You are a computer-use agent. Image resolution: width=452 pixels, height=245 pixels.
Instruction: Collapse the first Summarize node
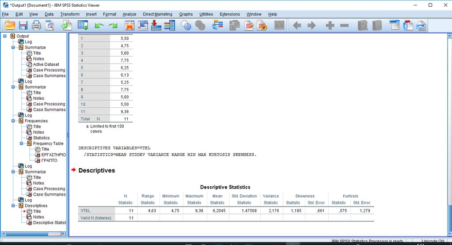pos(13,47)
